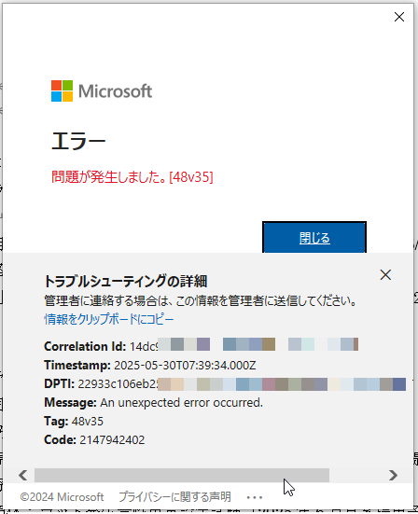Click the ©2024 Microsoft footer text
Viewport: 418px width, 514px height.
point(62,497)
